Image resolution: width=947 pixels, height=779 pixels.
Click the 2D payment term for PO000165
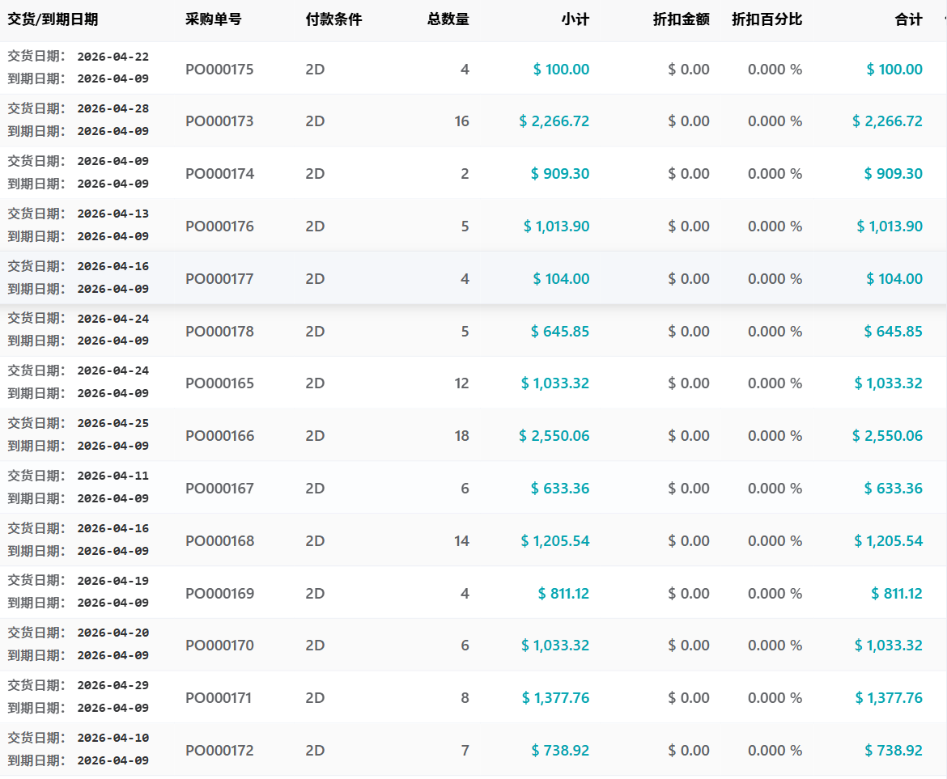point(315,383)
